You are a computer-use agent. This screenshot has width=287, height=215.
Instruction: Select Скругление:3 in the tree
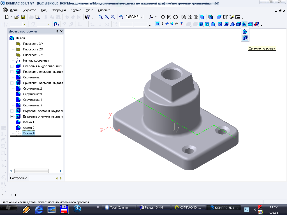pyautogui.click(x=33, y=94)
